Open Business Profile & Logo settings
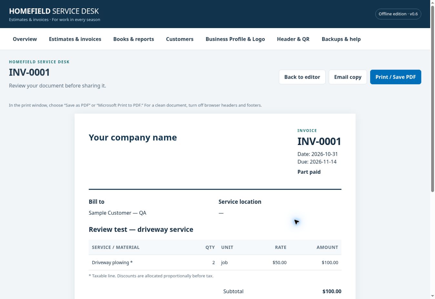The width and height of the screenshot is (435, 299). 235,39
